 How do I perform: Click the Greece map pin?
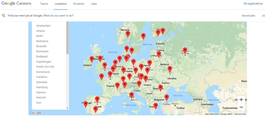(156, 106)
